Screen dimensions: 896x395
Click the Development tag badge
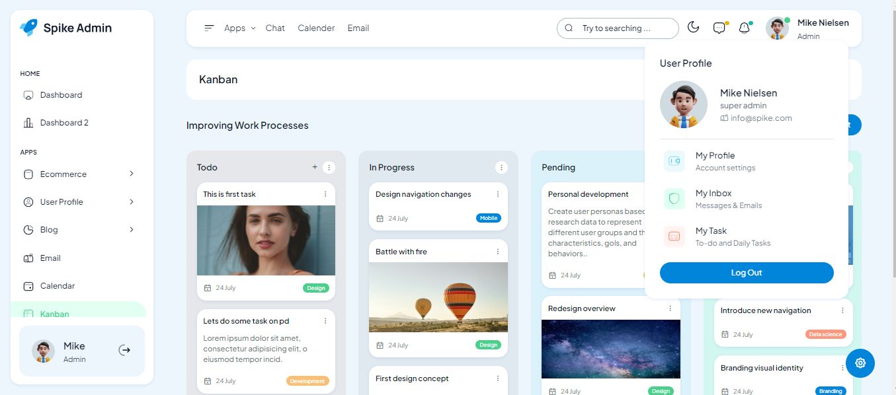pyautogui.click(x=307, y=381)
